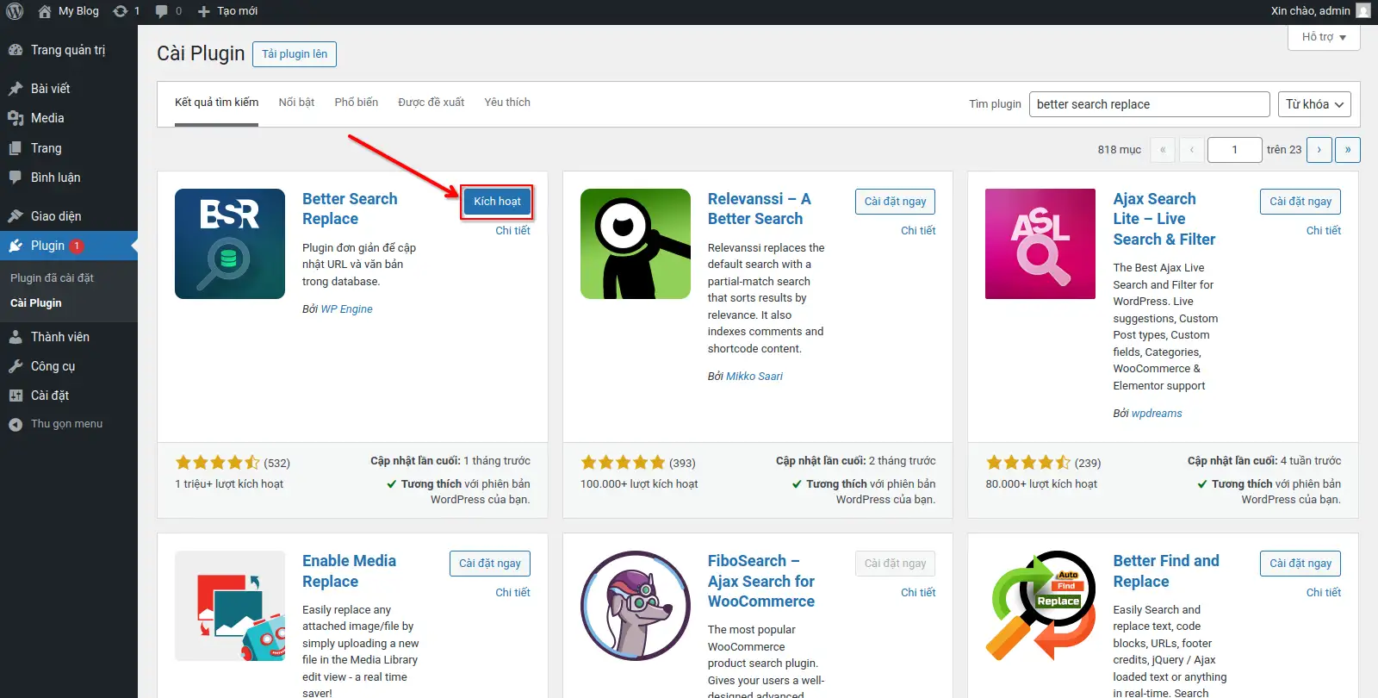Install Enable Media Replace plugin
This screenshot has width=1378, height=698.
pyautogui.click(x=489, y=564)
